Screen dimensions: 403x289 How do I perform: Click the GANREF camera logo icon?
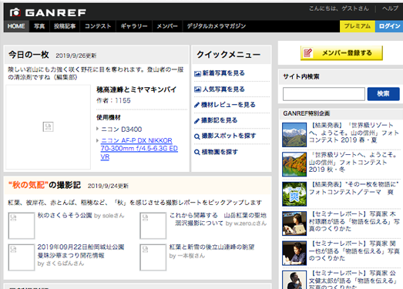pos(15,12)
